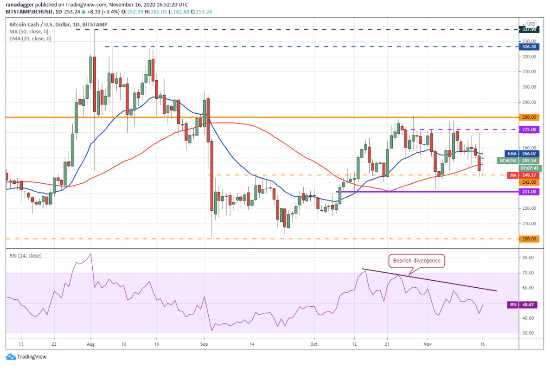Image resolution: width=550 pixels, height=368 pixels.
Task: Click the USD currency badge
Action: 531,24
